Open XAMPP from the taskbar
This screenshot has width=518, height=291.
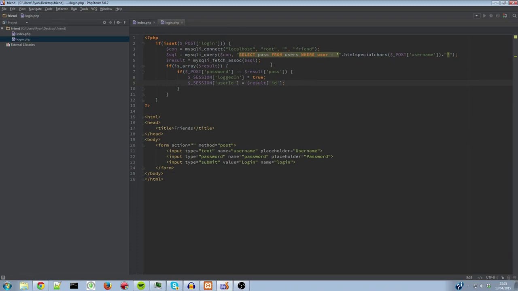[x=208, y=286]
